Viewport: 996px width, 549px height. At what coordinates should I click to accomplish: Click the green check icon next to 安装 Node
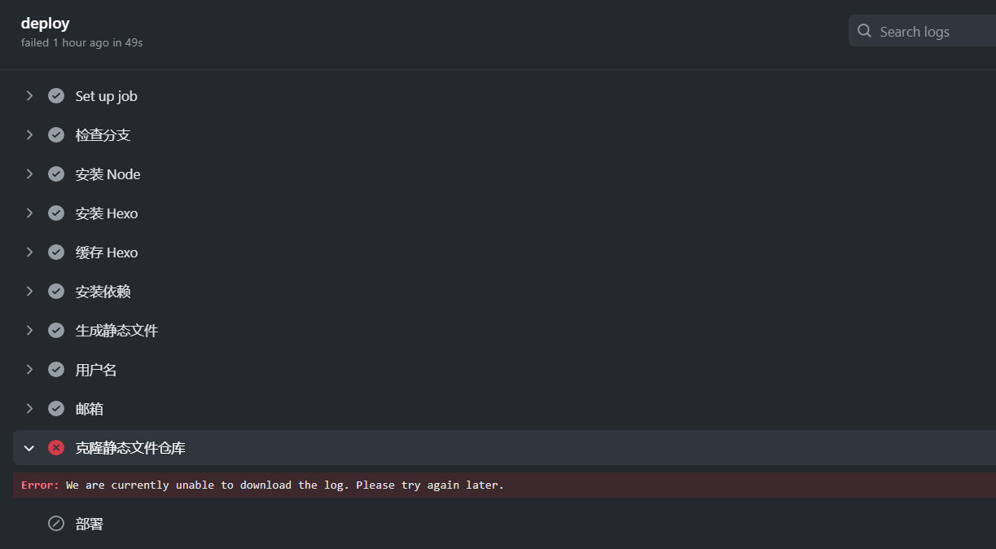pyautogui.click(x=56, y=174)
